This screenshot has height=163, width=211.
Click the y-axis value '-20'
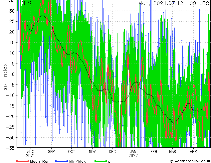[x=10, y=116]
